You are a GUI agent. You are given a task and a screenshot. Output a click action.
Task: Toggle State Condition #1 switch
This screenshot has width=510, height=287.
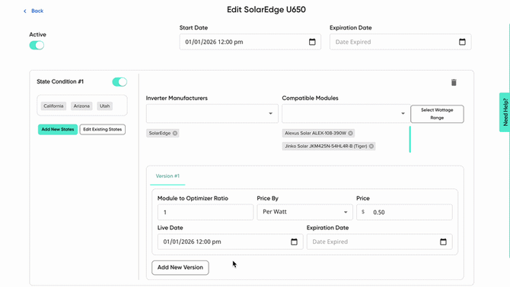tap(120, 82)
